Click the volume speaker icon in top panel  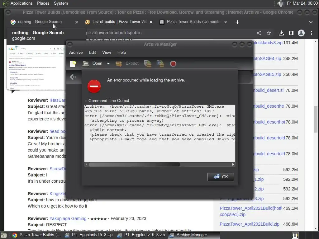tap(280, 3)
